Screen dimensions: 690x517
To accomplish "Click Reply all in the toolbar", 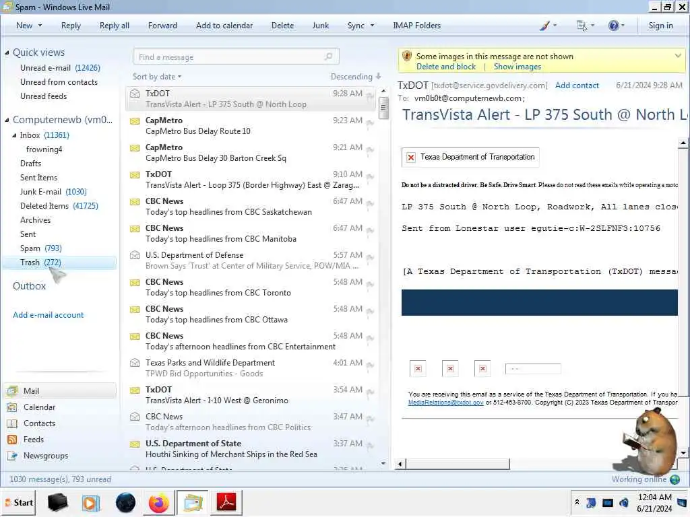I will tap(115, 26).
